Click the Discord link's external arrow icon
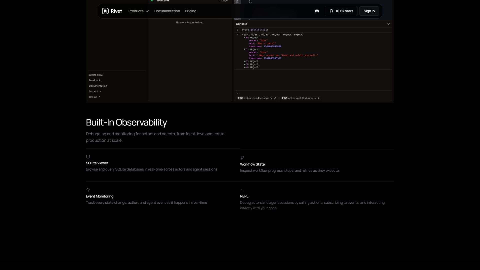The image size is (480, 270). click(100, 91)
